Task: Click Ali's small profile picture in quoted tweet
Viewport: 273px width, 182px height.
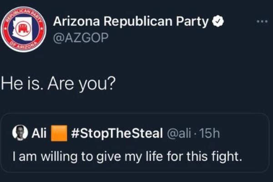Action: (20, 133)
